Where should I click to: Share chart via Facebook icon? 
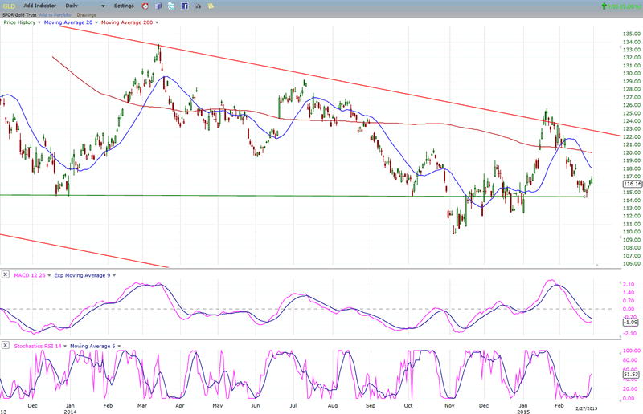(184, 6)
